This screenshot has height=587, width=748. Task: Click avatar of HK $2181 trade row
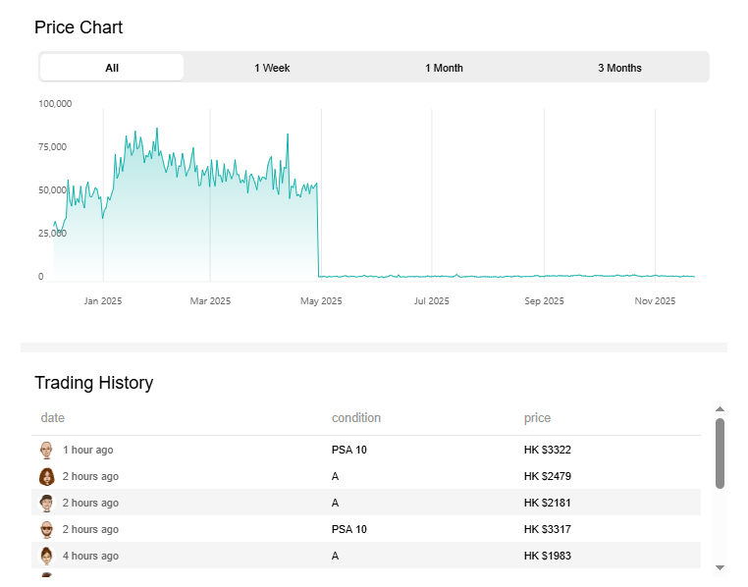tap(46, 503)
